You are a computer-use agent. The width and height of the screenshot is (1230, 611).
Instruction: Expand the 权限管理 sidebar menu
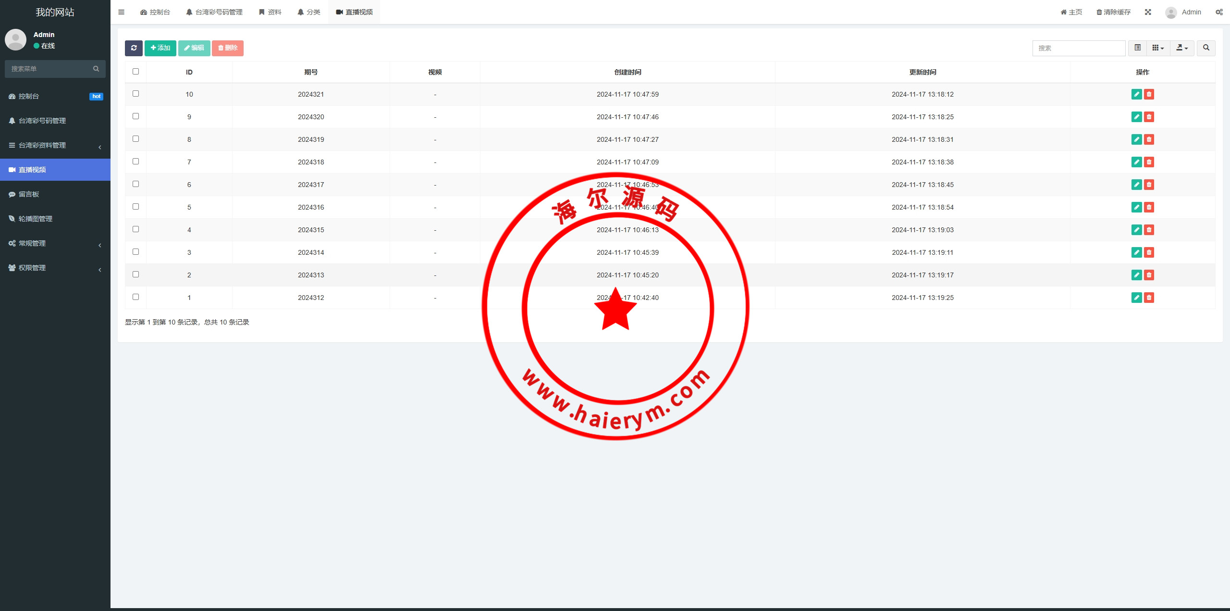click(55, 268)
